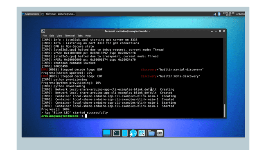Click the '[INFO] 20035490' line
The height and width of the screenshot is (150, 266).
coord(54,66)
